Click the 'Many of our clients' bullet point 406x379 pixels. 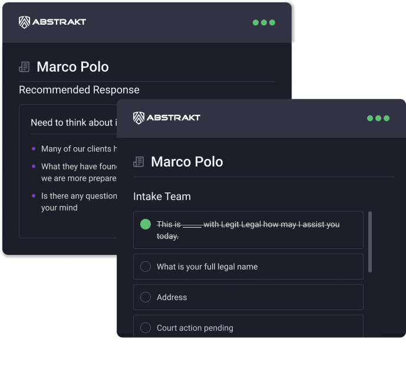click(x=77, y=149)
